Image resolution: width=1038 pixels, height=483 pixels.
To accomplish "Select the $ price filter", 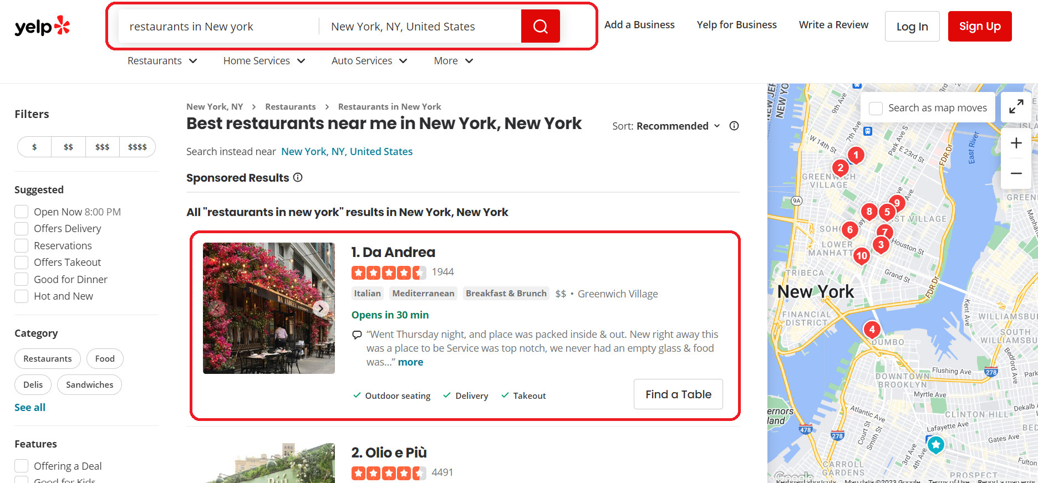I will tap(34, 147).
